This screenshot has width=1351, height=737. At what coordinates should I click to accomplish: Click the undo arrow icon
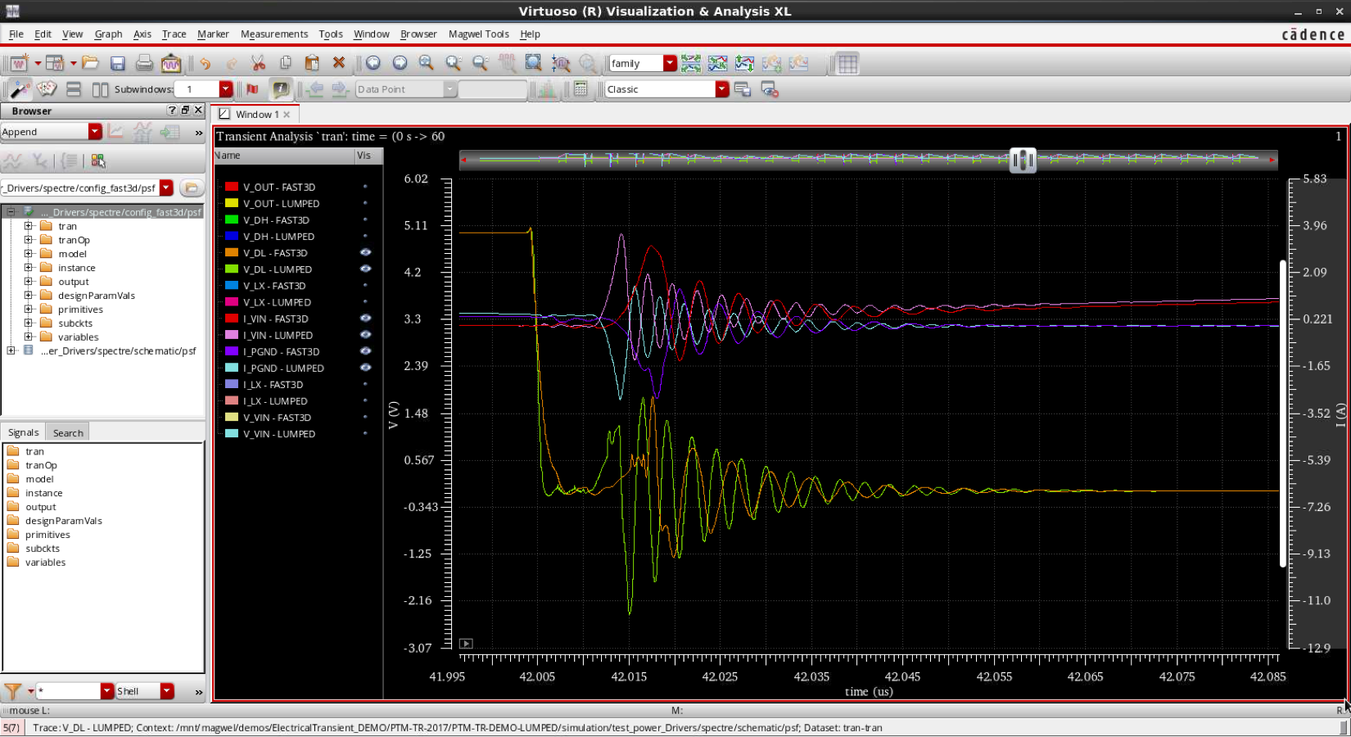[x=205, y=63]
